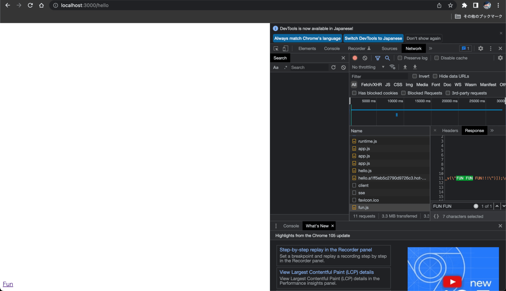Screen dimensions: 506x291
Task: Switch to the Console panel tab
Action: pos(332,48)
